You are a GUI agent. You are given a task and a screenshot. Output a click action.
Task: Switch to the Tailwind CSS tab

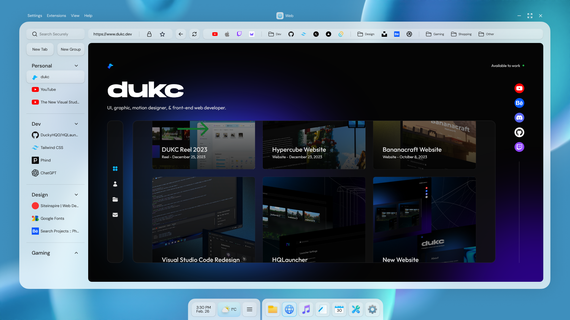56,148
